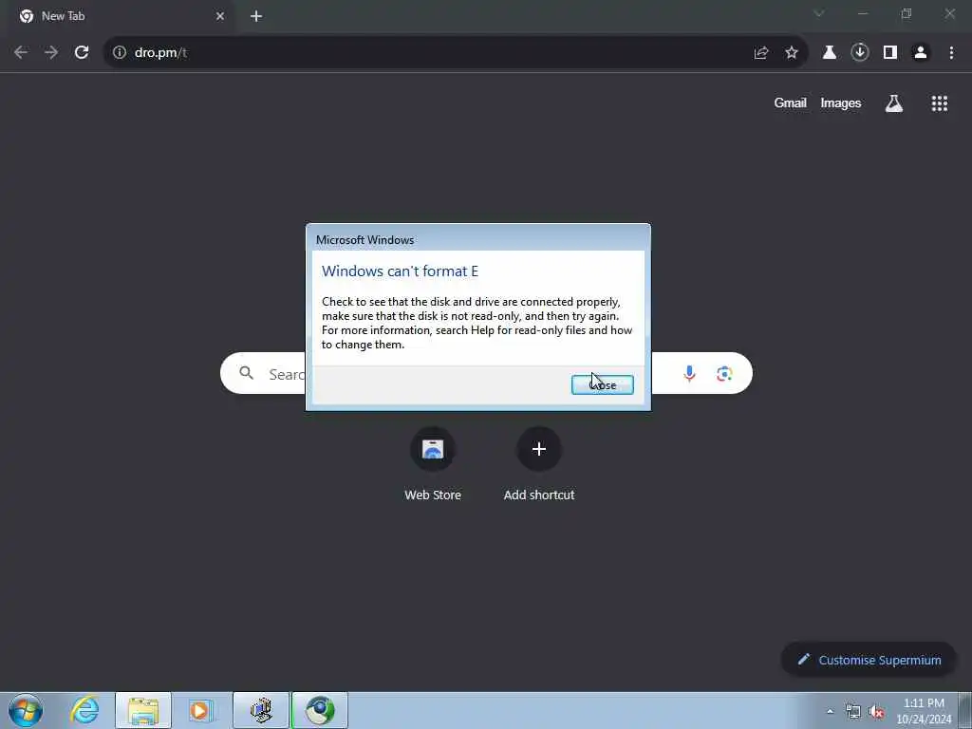
Task: Open Images link
Action: pyautogui.click(x=841, y=103)
